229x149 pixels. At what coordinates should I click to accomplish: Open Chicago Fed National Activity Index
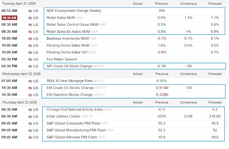(75, 109)
